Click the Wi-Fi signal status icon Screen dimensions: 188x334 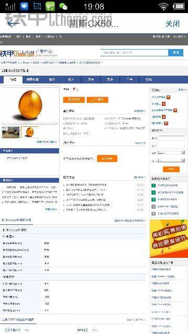click(x=163, y=6)
